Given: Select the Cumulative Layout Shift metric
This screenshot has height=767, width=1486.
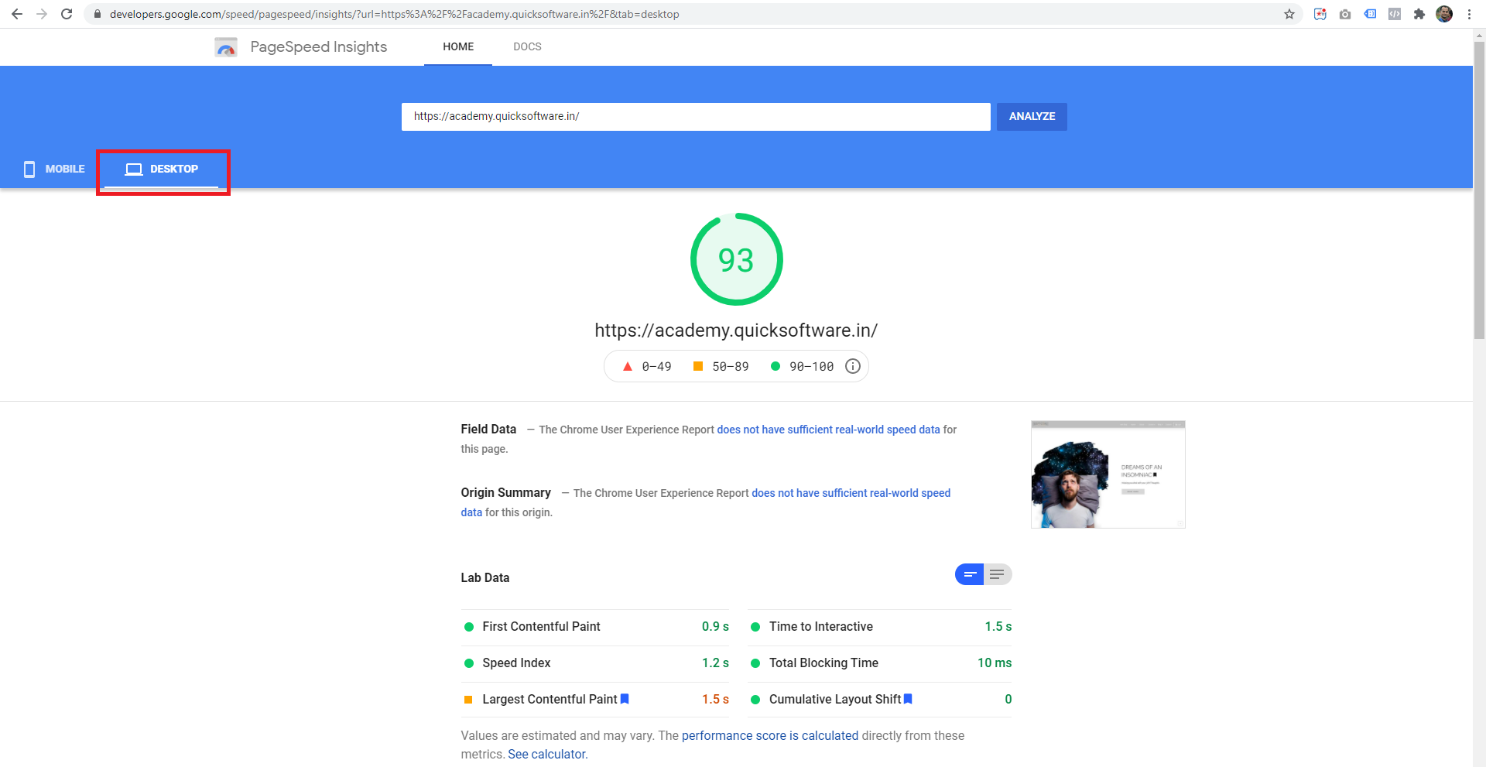Looking at the screenshot, I should tap(880, 700).
